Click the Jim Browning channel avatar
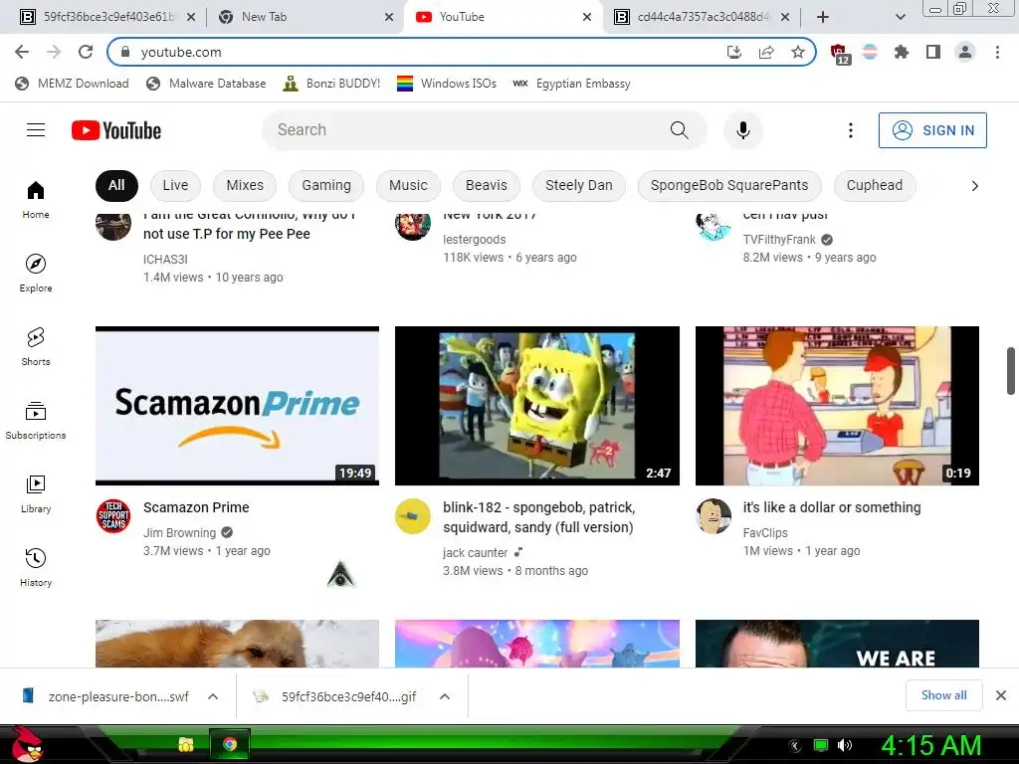1019x764 pixels. [x=113, y=516]
